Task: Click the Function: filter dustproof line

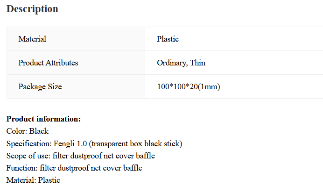Action: point(74,168)
